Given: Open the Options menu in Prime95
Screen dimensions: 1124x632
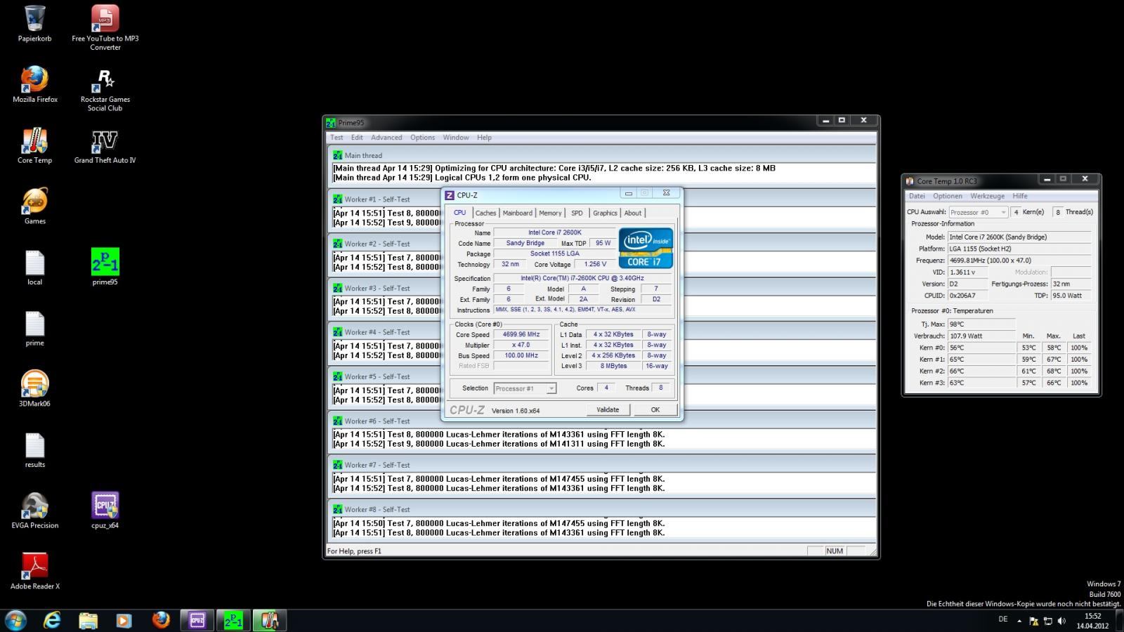Looking at the screenshot, I should (422, 138).
